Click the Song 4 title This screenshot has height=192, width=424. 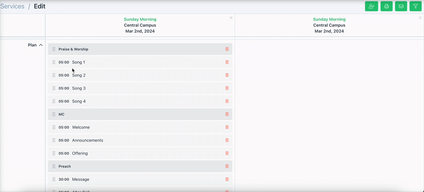[x=79, y=101]
